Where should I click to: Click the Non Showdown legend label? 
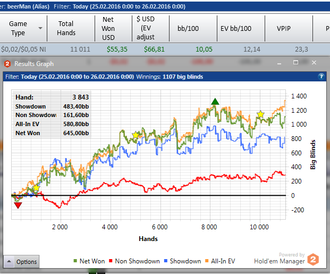click(137, 261)
